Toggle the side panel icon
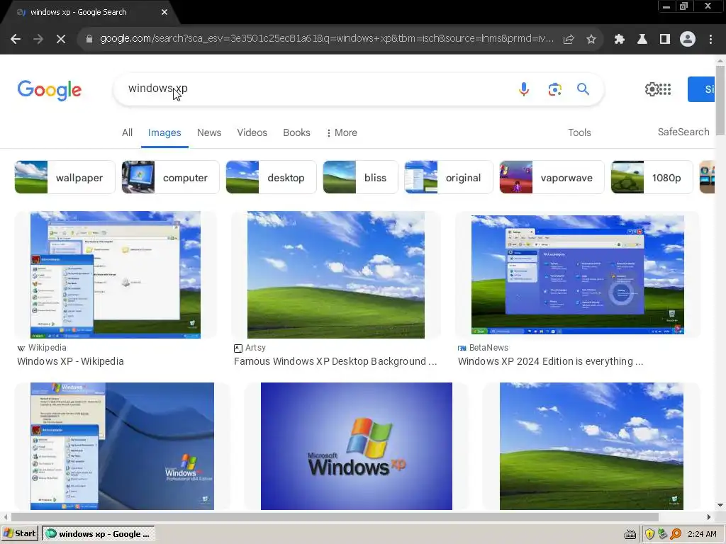 [665, 39]
